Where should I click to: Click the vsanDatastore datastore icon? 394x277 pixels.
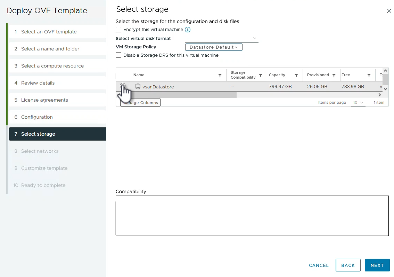[x=138, y=87]
